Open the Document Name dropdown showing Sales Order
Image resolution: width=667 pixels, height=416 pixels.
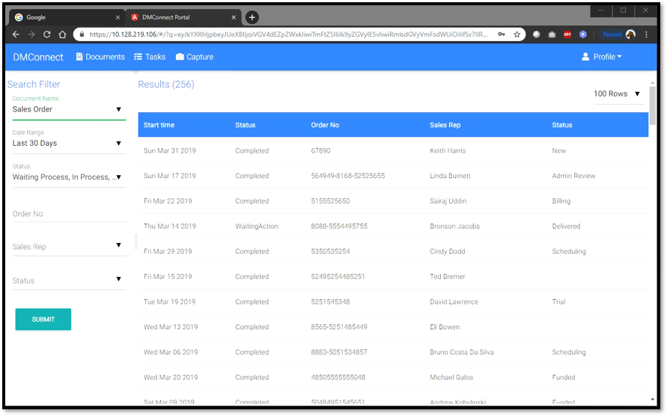click(x=67, y=109)
